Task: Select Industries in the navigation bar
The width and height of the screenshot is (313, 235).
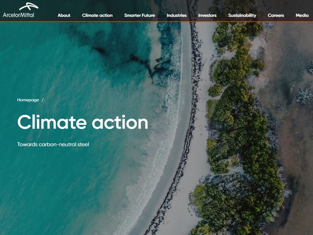Action: [176, 15]
